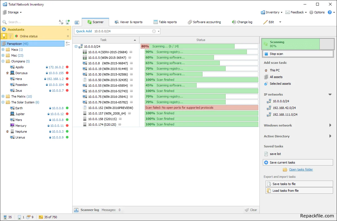Switch to the Viewer & reports tab
This screenshot has width=337, height=221.
[x=129, y=22]
